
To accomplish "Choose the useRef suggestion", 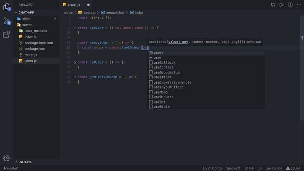I will 206,102.
